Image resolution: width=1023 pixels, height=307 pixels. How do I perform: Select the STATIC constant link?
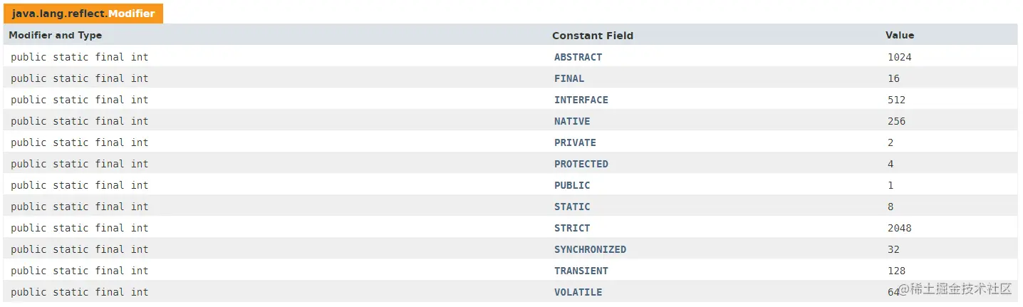572,207
